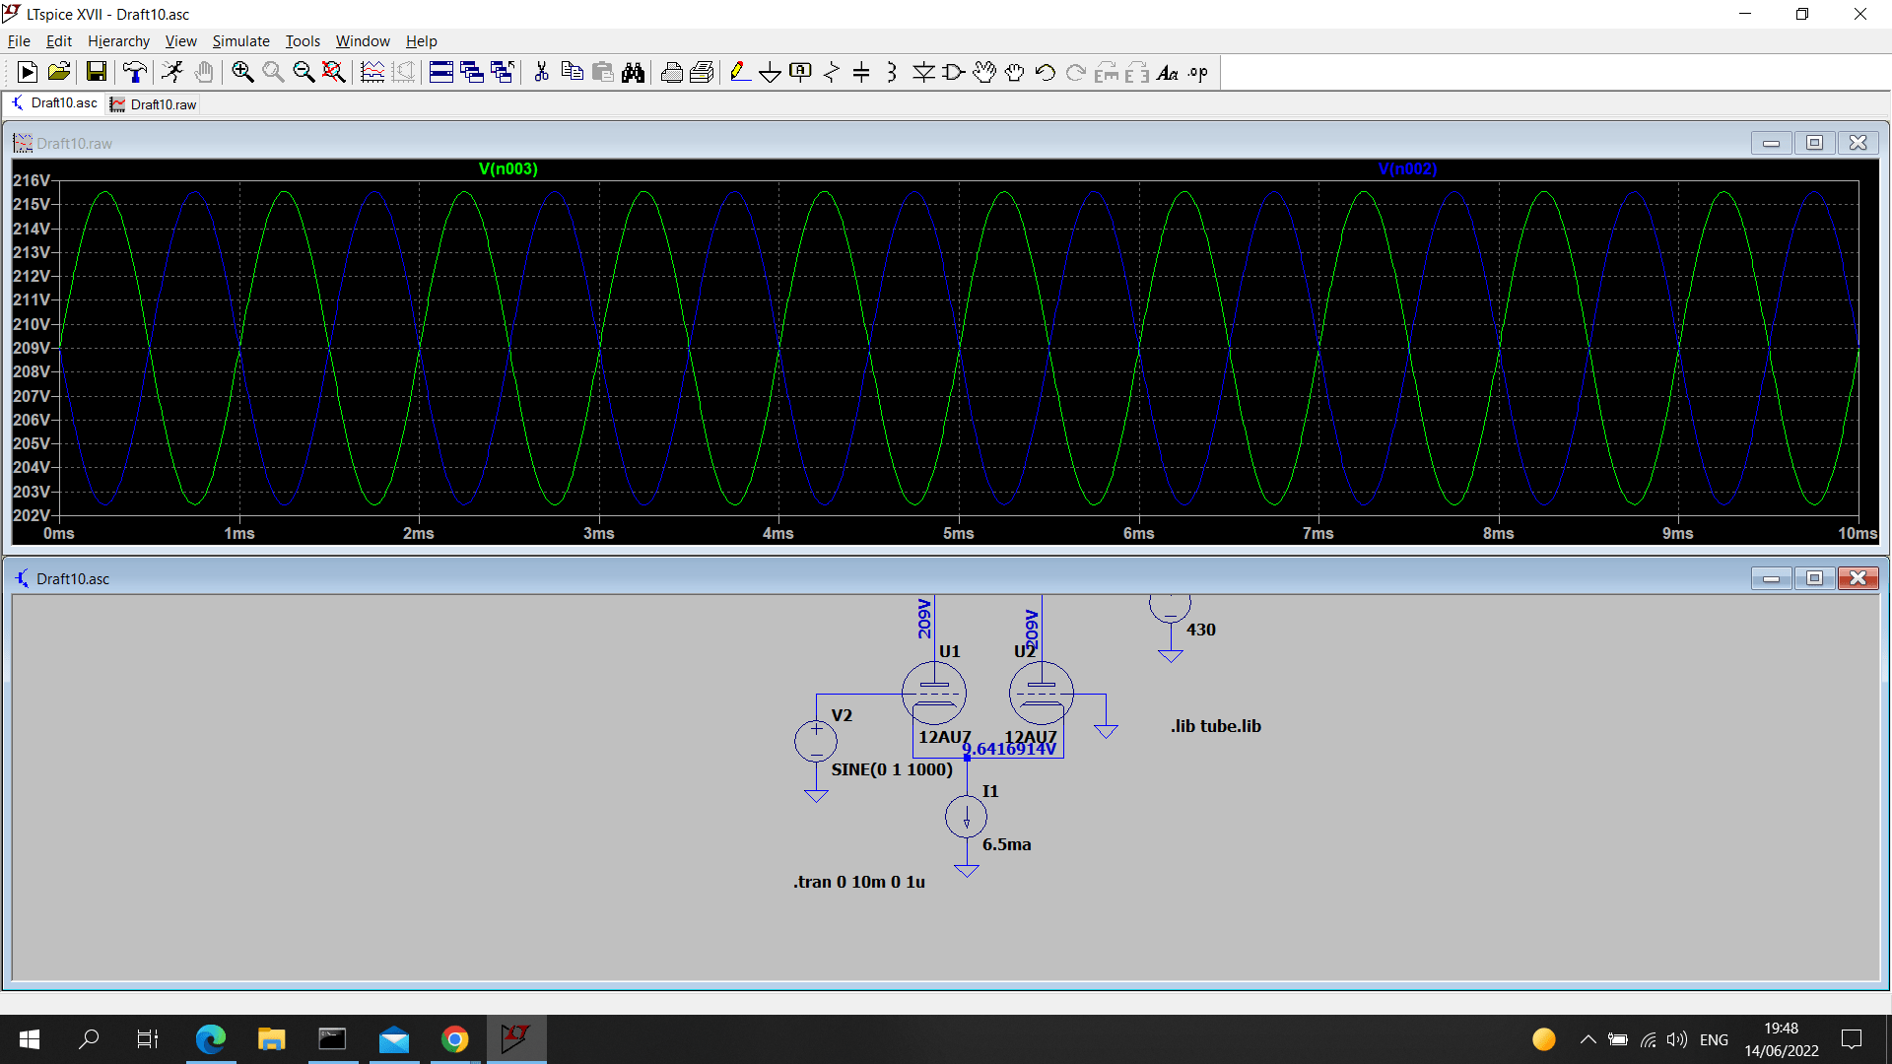
Task: Open the Help menu
Action: click(421, 40)
